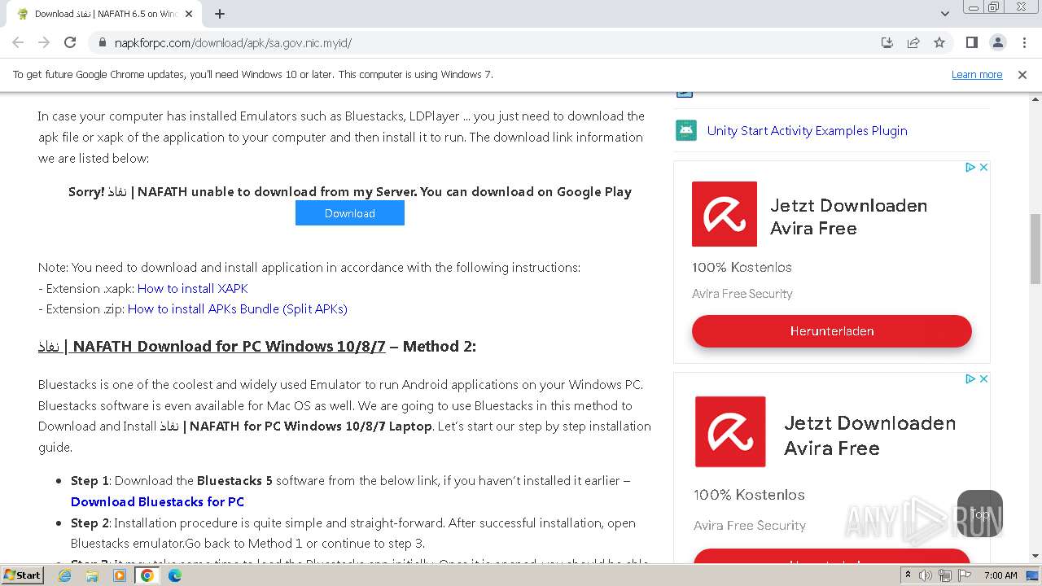This screenshot has width=1042, height=586.
Task: Click the page vertical scrollbar thumb
Action: click(1035, 249)
